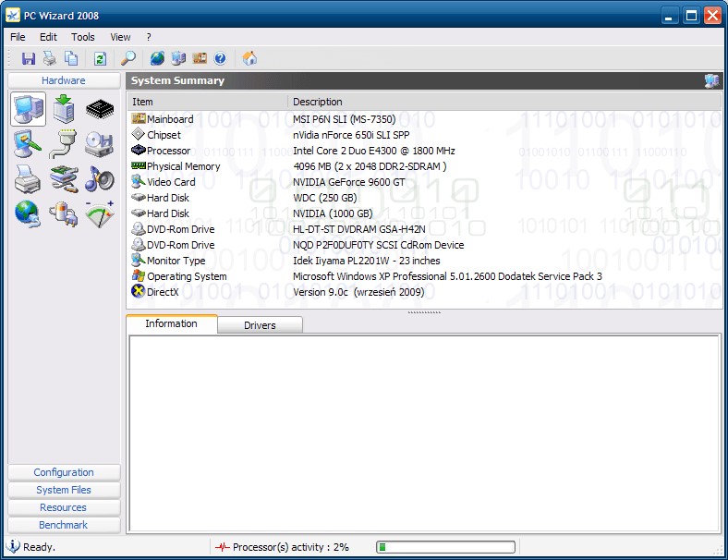The width and height of the screenshot is (728, 560).
Task: Click the computers toolbar icon beside globe
Action: pyautogui.click(x=178, y=58)
